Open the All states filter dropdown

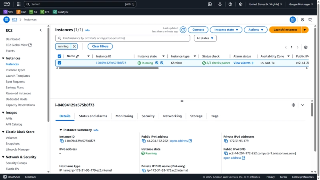pos(205,38)
